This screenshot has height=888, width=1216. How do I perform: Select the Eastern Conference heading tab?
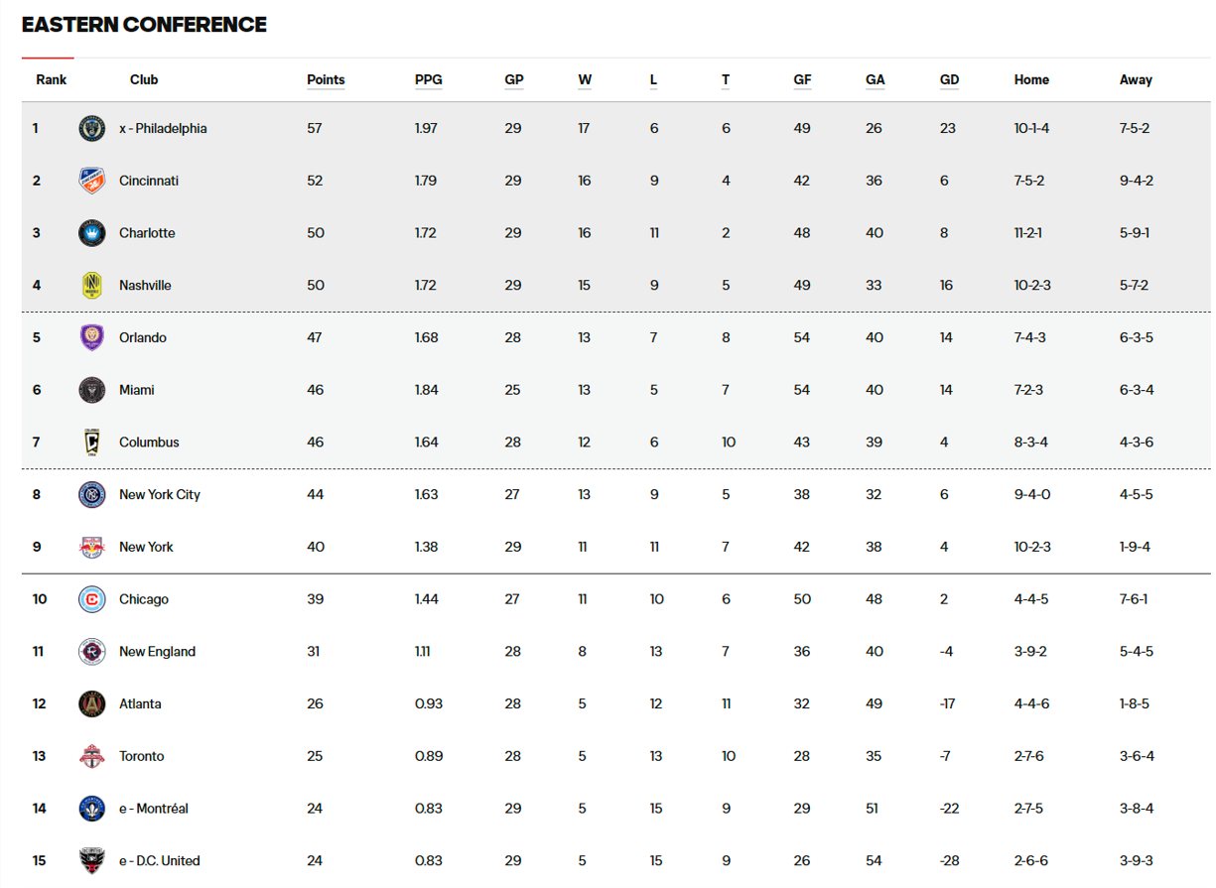(144, 25)
